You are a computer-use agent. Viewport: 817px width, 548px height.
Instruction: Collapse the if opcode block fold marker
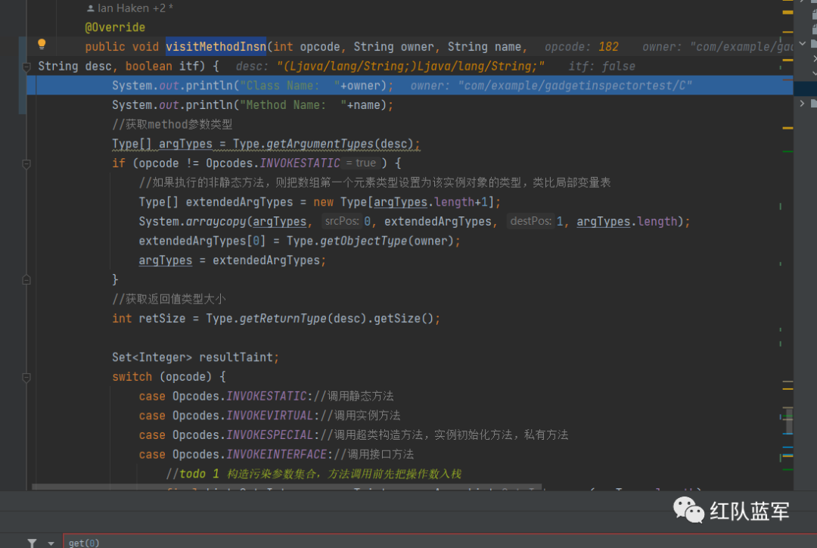(26, 163)
